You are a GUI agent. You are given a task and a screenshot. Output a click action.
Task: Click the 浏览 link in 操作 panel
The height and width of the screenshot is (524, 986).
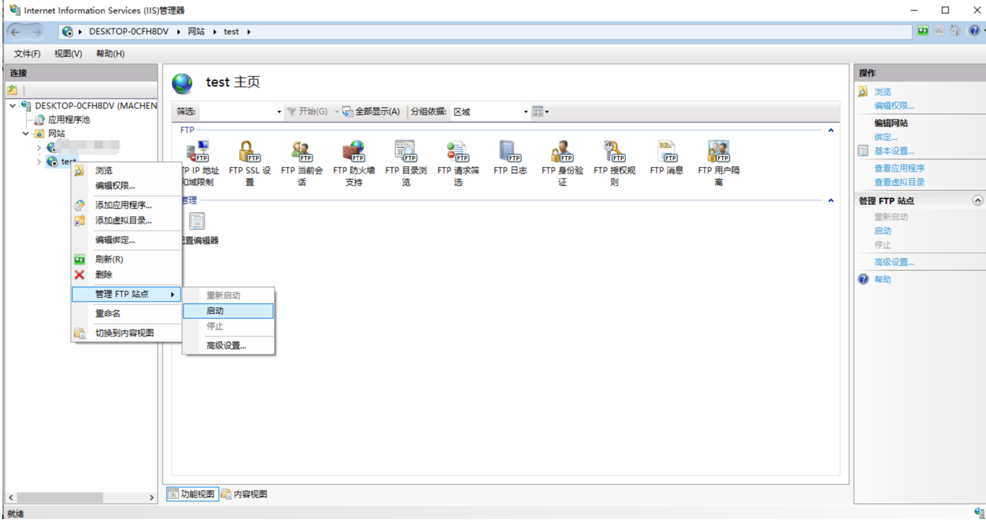pyautogui.click(x=882, y=92)
